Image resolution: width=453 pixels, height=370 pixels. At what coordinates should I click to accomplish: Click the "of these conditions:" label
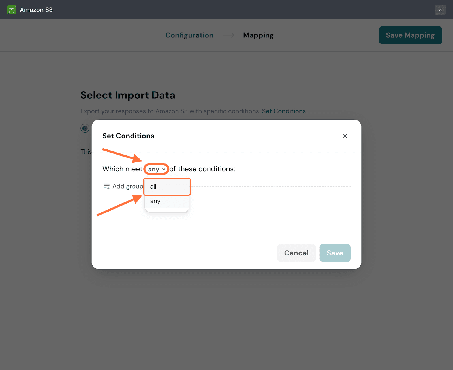[202, 169]
